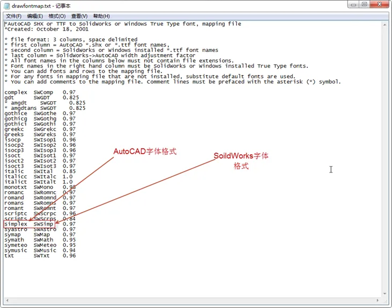Click 'gothici' font name
The height and width of the screenshot is (308, 392).
16,124
